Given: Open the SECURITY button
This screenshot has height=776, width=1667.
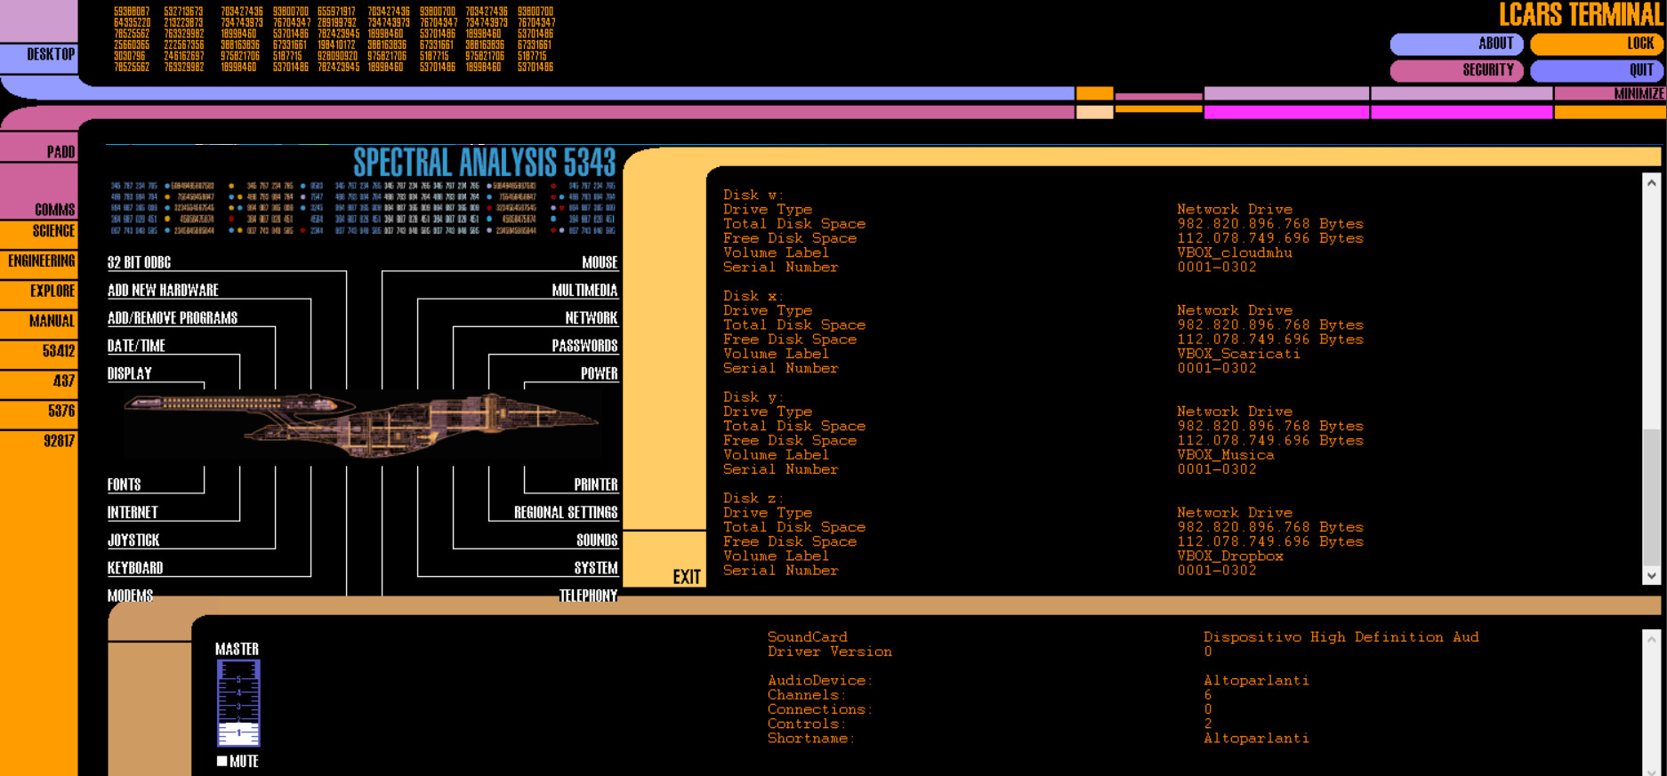Looking at the screenshot, I should [1457, 70].
